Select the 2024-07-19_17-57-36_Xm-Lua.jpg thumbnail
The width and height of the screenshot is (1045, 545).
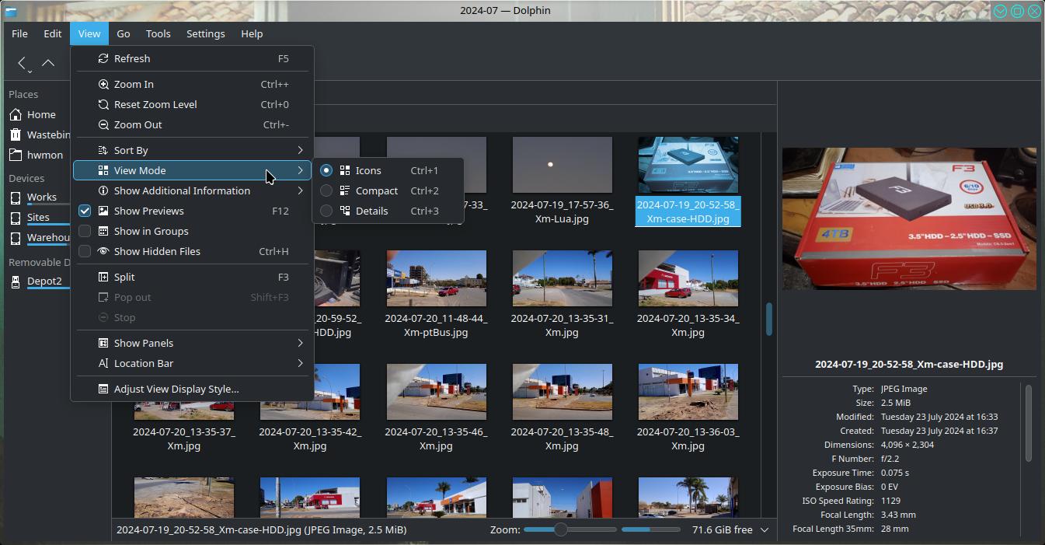tap(562, 166)
